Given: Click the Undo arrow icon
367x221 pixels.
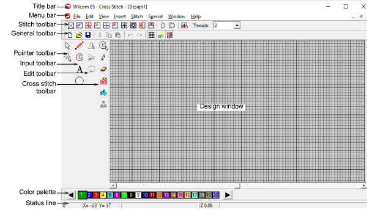Looking at the screenshot, I should 130,35.
